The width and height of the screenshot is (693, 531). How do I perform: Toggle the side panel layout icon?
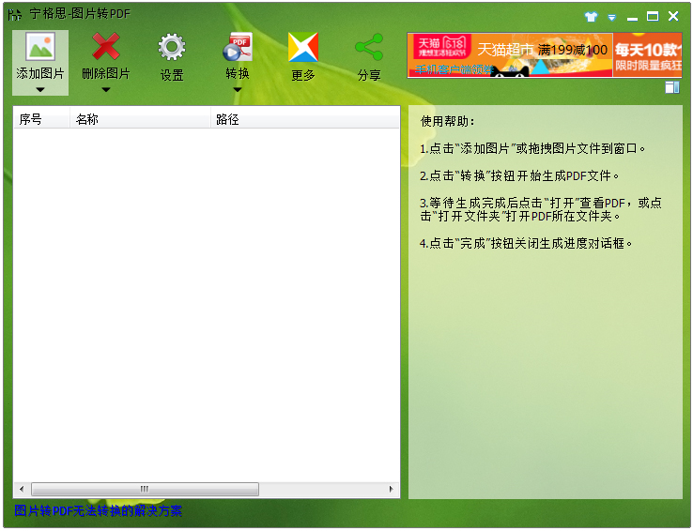[671, 87]
